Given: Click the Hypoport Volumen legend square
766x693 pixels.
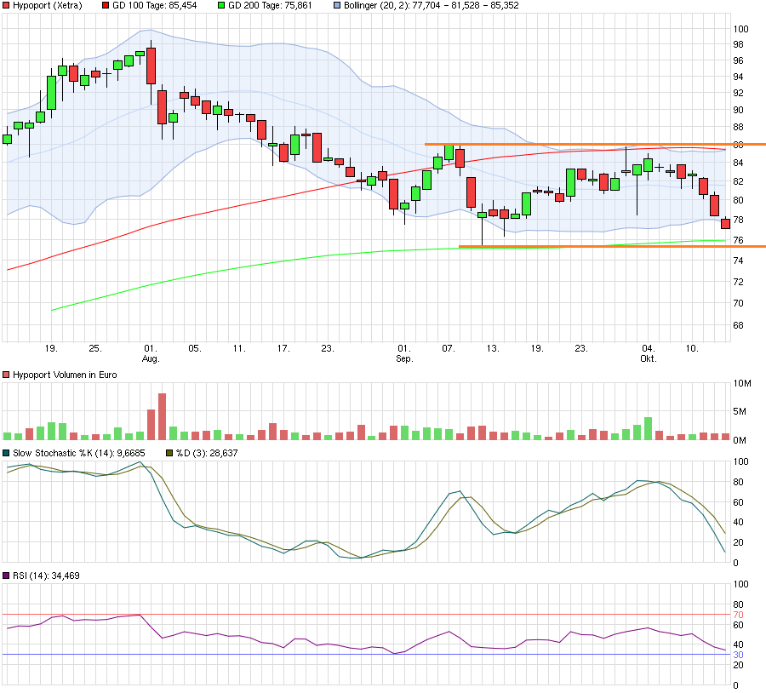Looking at the screenshot, I should pyautogui.click(x=7, y=375).
